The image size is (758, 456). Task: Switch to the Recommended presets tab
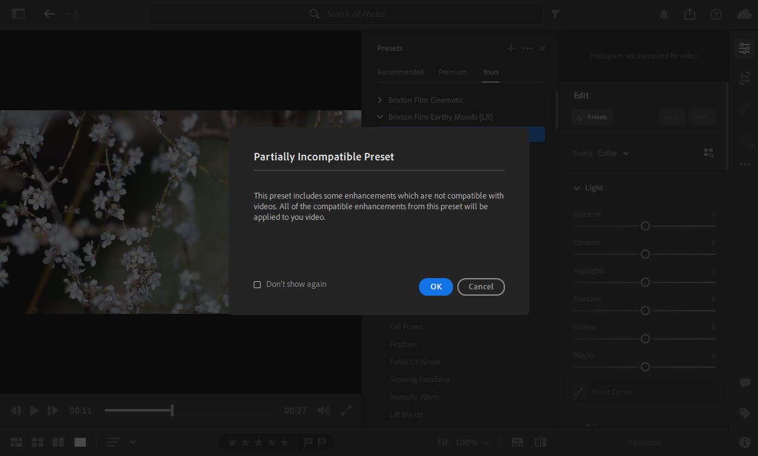400,72
